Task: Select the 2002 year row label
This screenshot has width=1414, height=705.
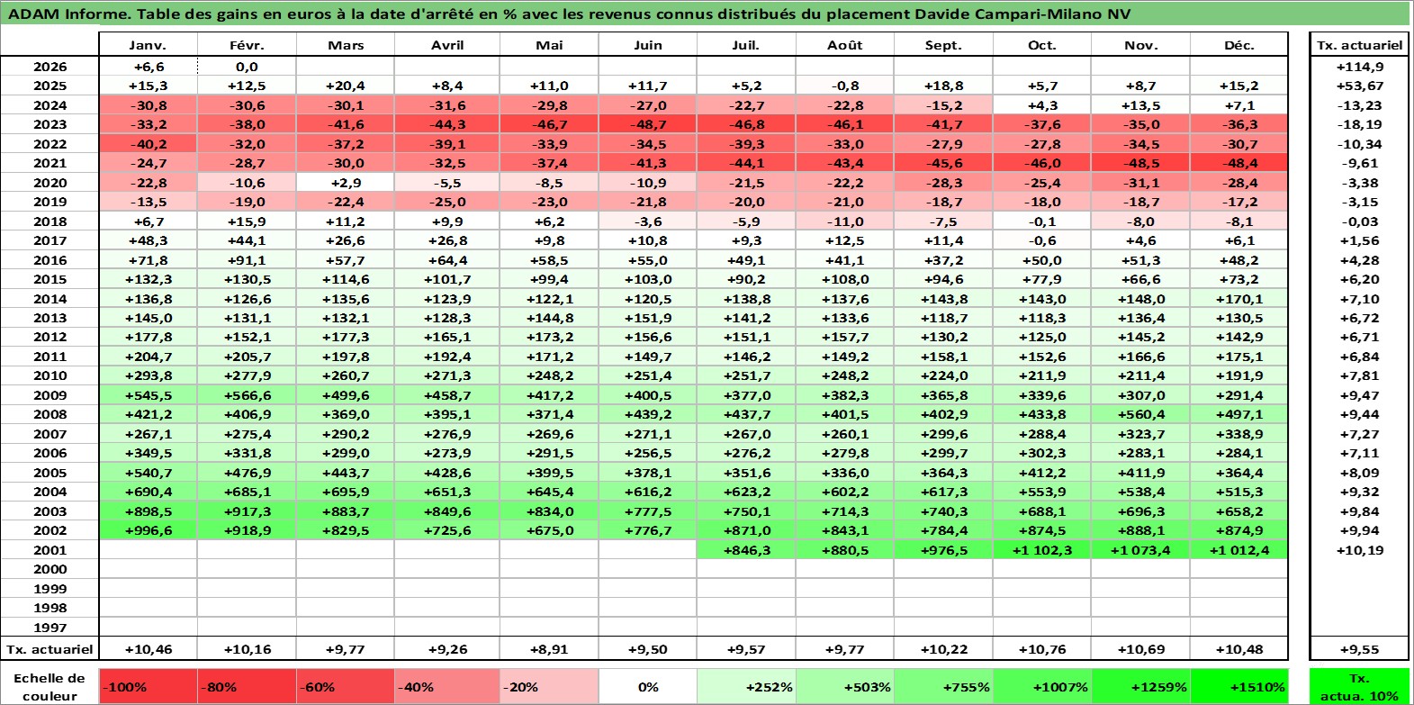Action: (x=50, y=530)
